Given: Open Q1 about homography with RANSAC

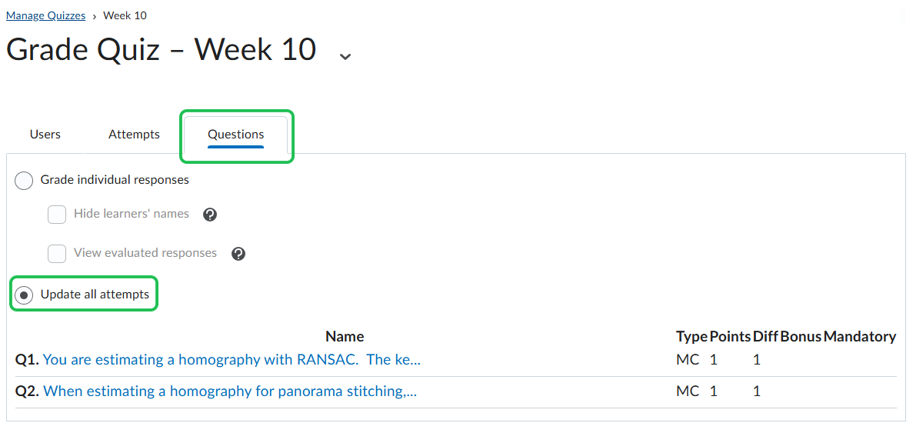Looking at the screenshot, I should (232, 360).
